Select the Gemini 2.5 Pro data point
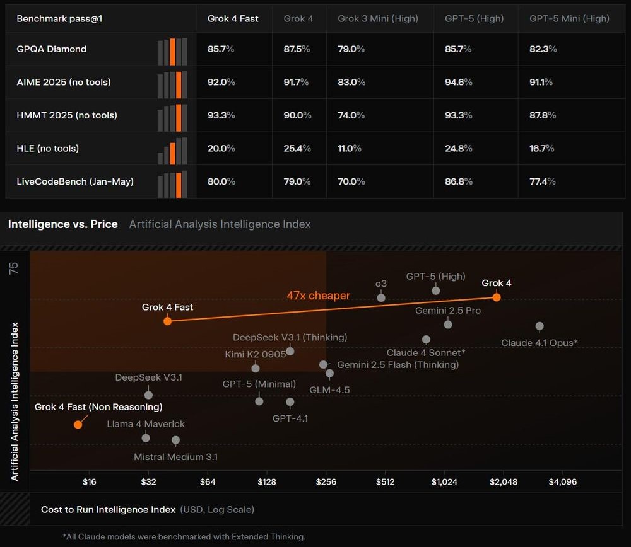 click(448, 324)
